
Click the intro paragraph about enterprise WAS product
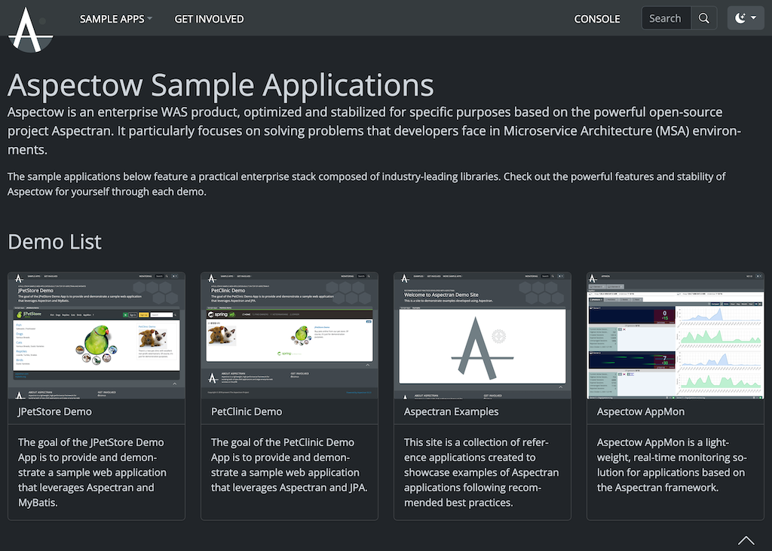tap(374, 130)
